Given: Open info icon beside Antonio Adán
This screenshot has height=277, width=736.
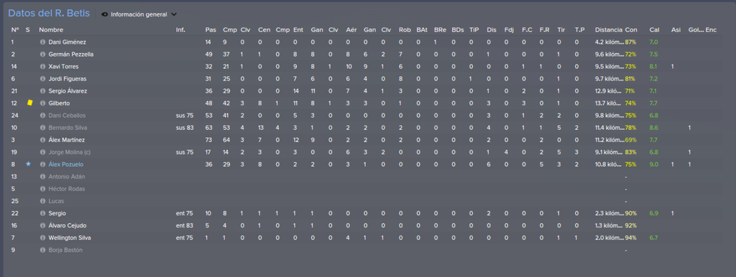Looking at the screenshot, I should click(42, 177).
